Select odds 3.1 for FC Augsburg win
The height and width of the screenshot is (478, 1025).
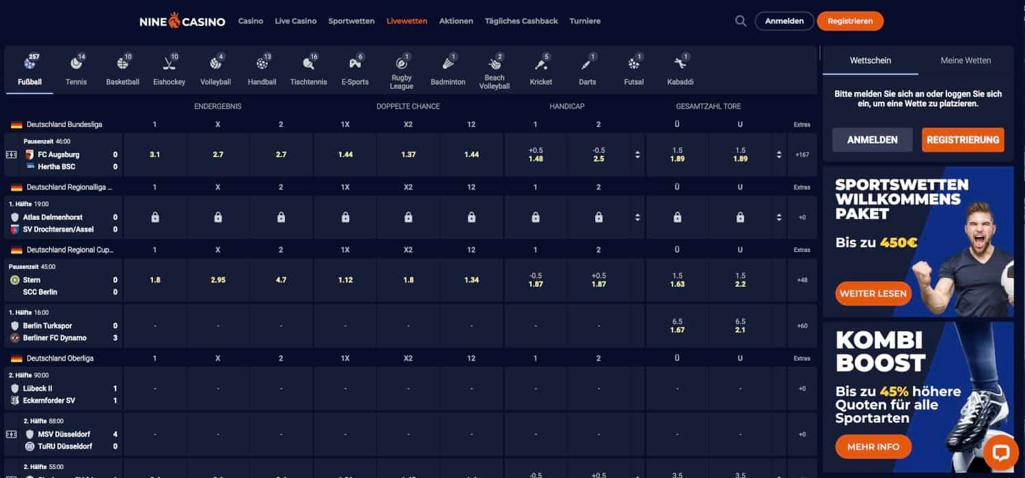155,155
